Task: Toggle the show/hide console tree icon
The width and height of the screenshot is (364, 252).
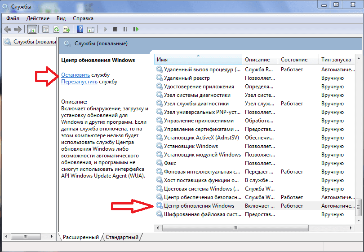Action: 32,29
